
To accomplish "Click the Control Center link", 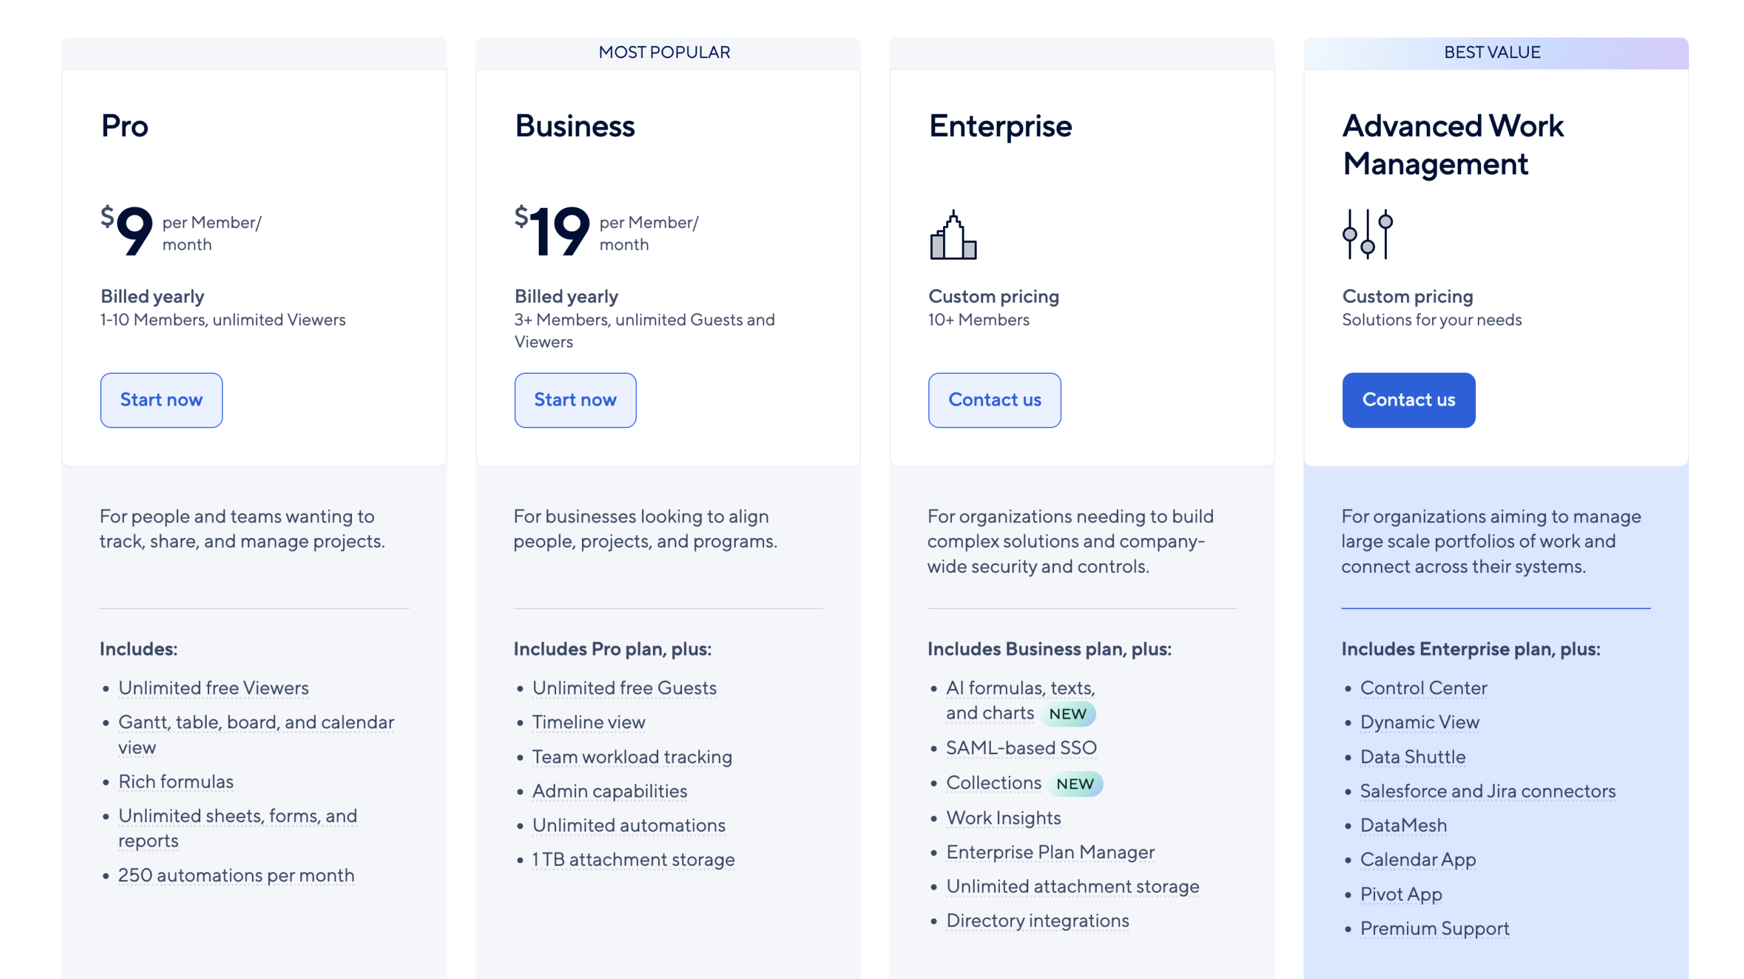I will (x=1424, y=688).
